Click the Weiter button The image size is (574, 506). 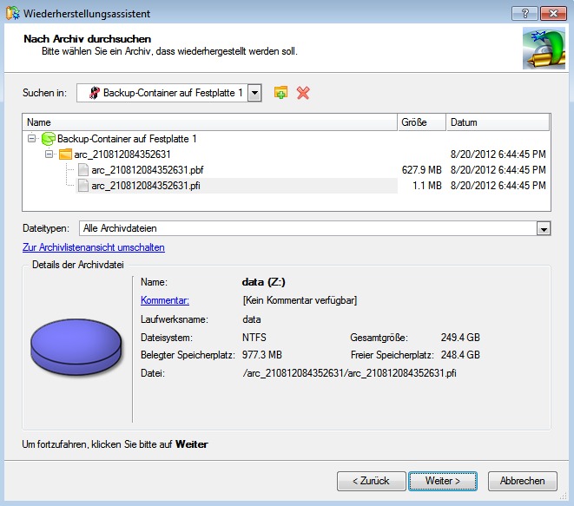[443, 481]
